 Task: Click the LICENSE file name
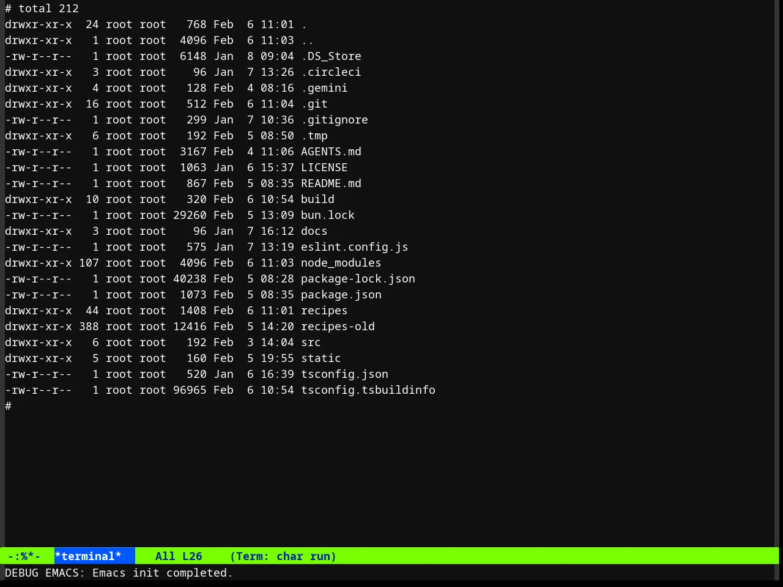pyautogui.click(x=324, y=168)
